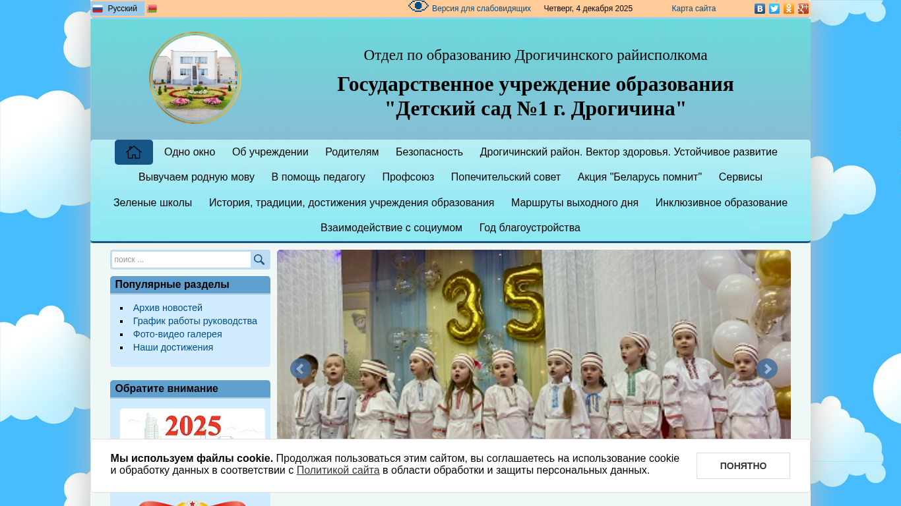Share on Google Plus icon

(803, 9)
